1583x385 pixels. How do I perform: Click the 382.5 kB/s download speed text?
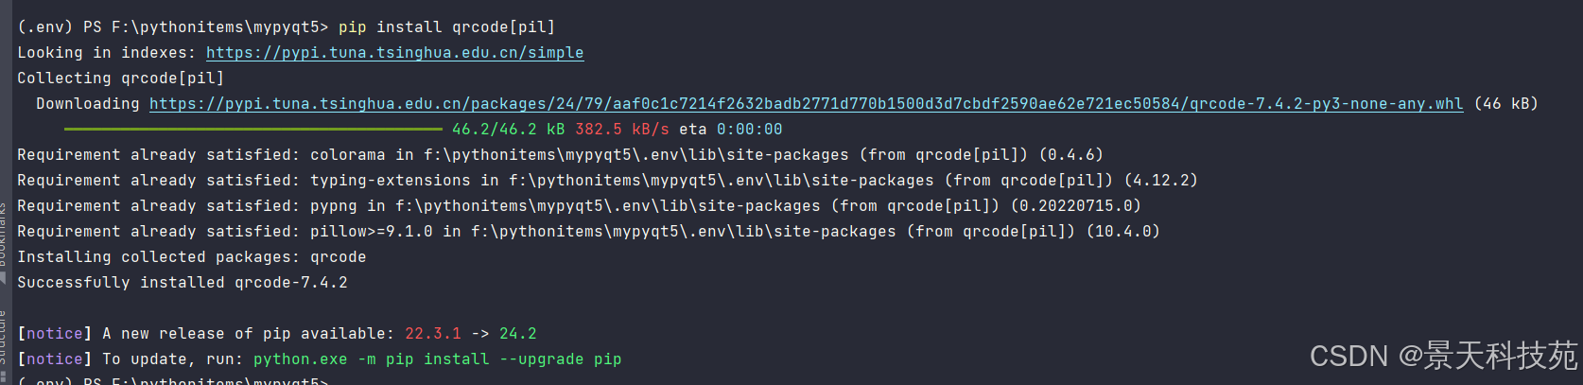point(622,130)
